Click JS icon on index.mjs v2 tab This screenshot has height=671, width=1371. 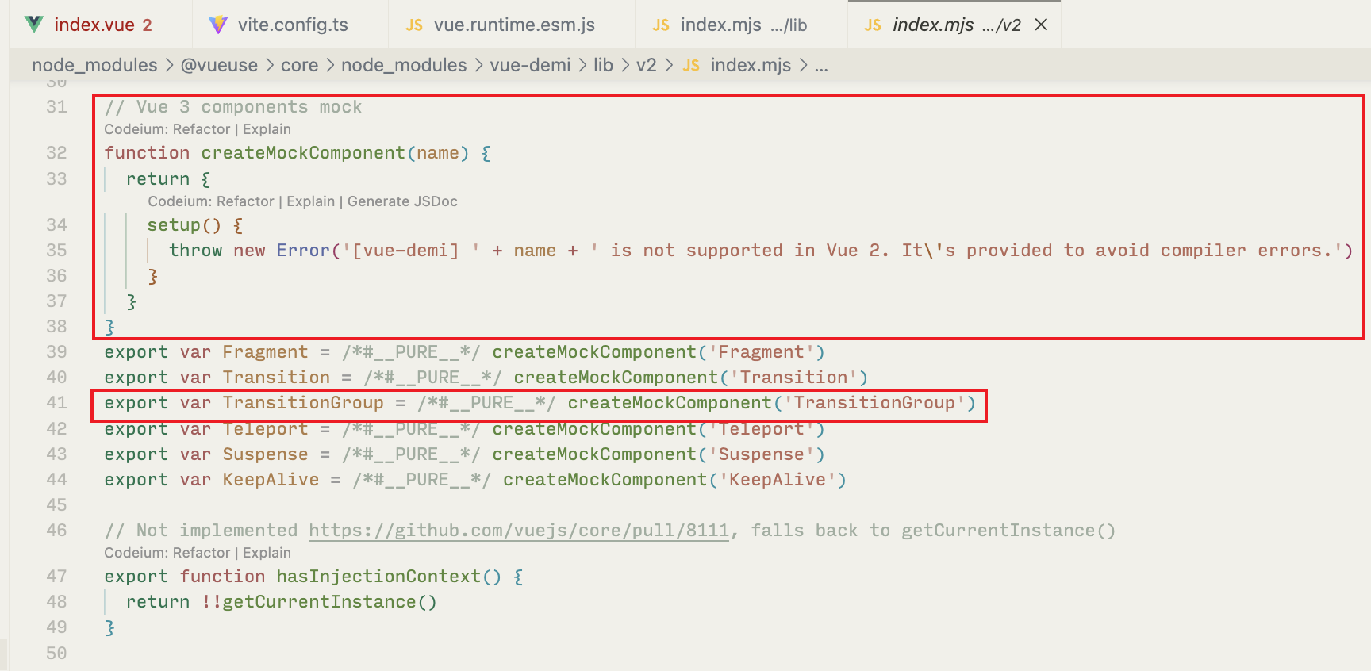point(873,25)
